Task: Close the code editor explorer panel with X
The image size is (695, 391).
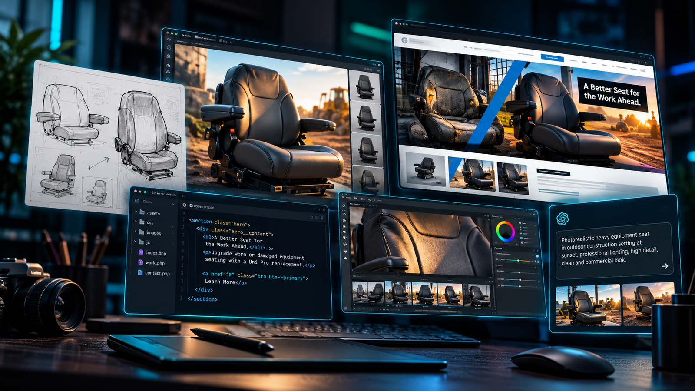Action: (x=173, y=204)
